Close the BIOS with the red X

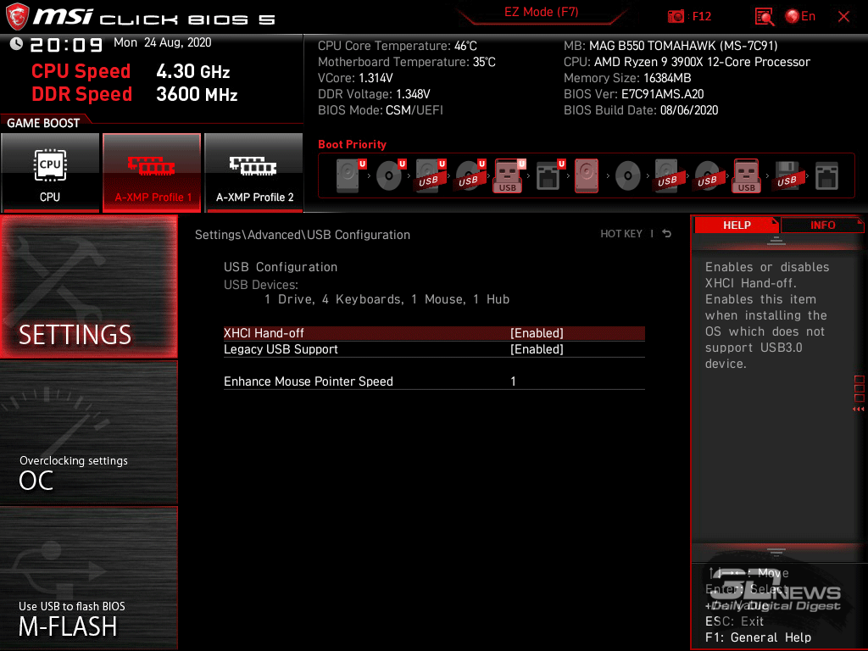pyautogui.click(x=843, y=17)
